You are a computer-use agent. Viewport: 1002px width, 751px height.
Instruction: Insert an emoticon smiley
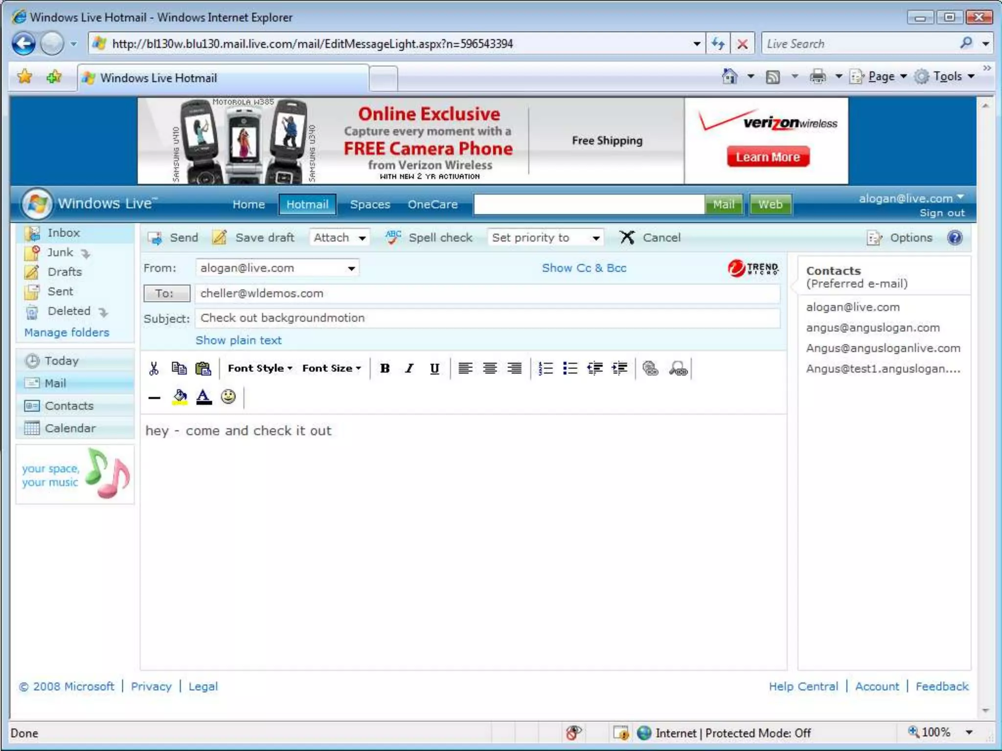point(228,396)
